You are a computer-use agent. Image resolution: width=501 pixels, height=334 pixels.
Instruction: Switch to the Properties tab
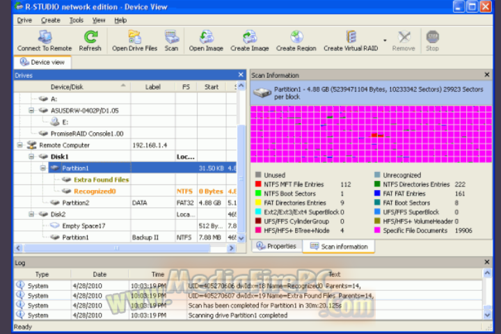point(277,246)
